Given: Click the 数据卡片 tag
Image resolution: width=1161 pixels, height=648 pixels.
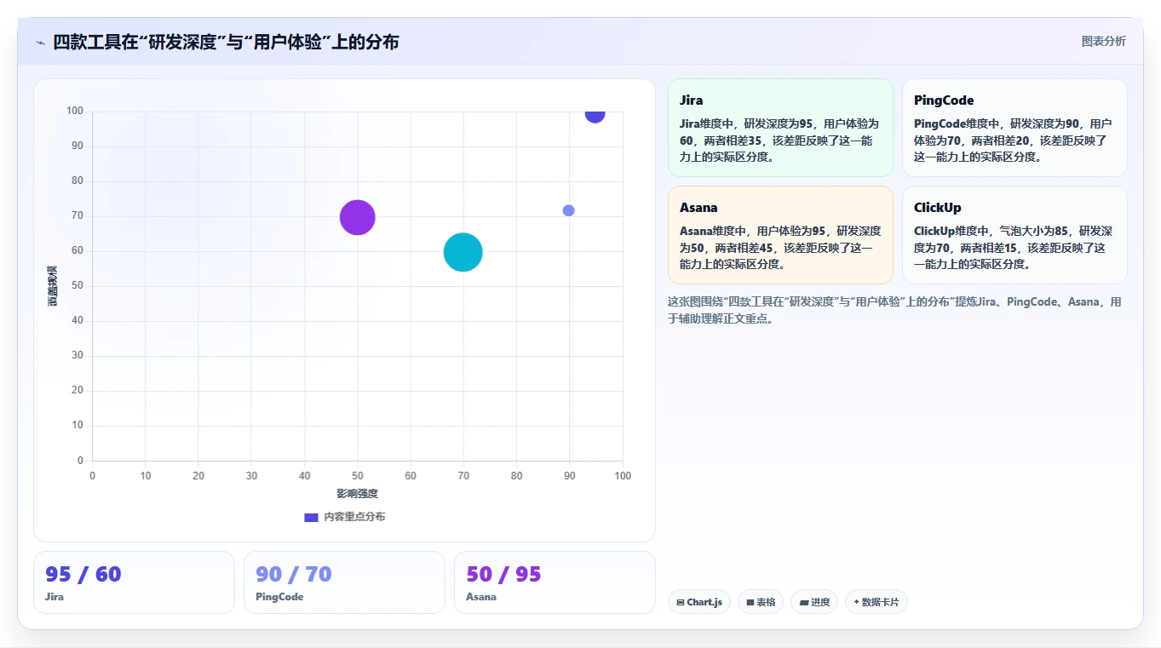Looking at the screenshot, I should point(876,602).
